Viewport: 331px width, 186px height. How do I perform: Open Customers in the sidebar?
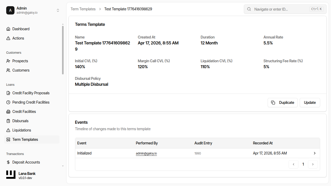click(21, 70)
